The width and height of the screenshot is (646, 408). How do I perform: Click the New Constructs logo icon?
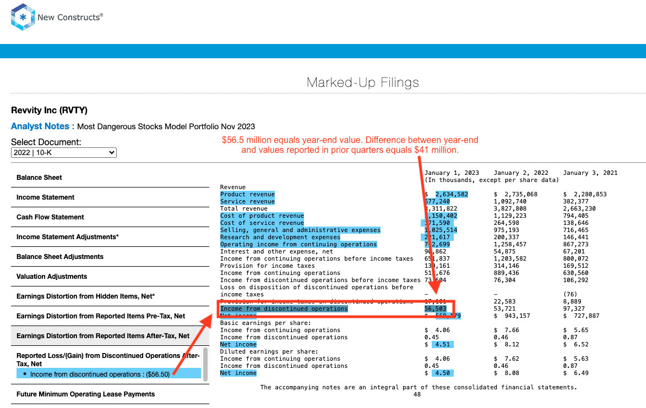pos(23,17)
